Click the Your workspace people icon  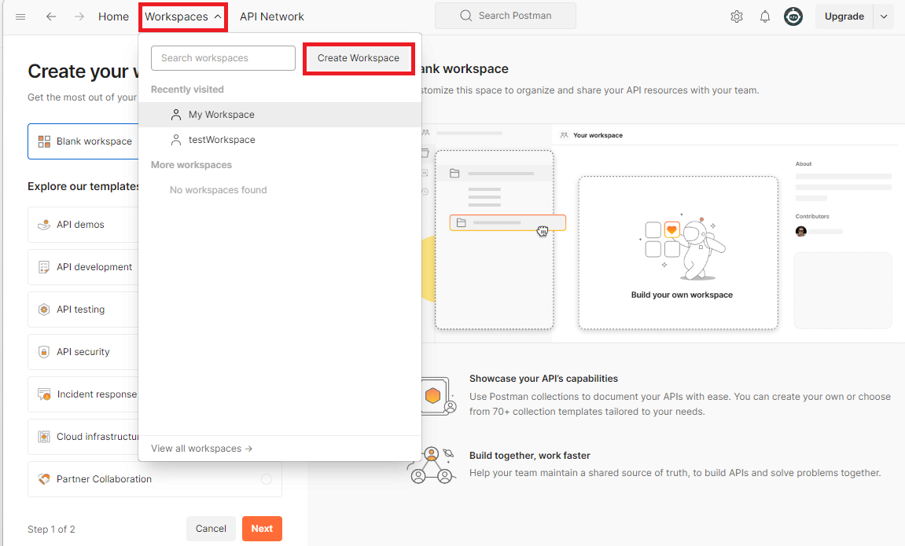(x=565, y=135)
